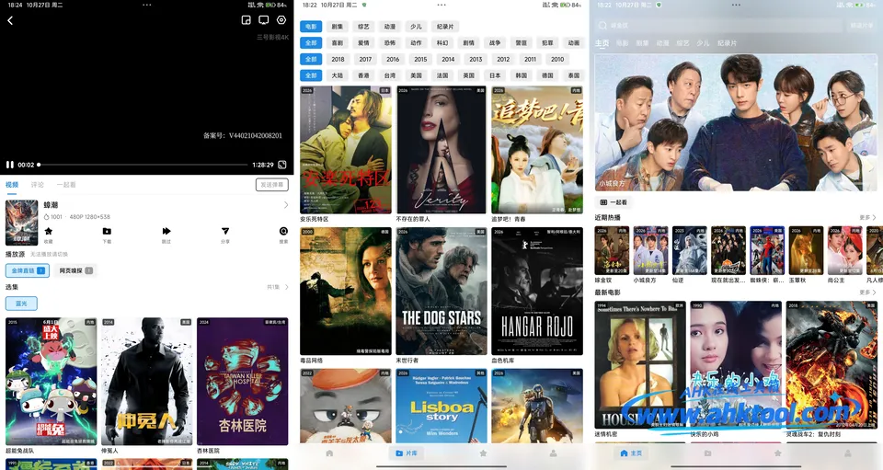883x470 pixels.
Task: Pause the video playback
Action: (x=9, y=165)
